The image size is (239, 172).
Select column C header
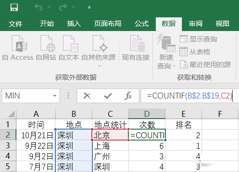click(x=110, y=114)
